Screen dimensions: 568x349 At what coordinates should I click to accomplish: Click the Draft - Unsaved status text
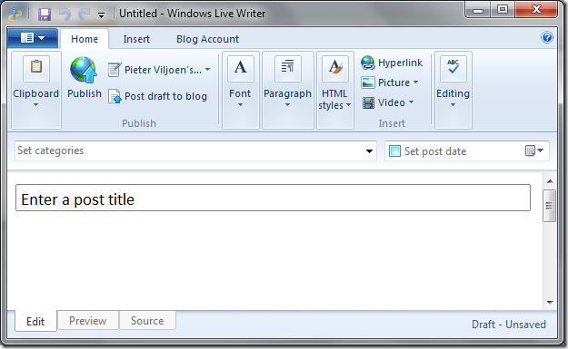pos(509,325)
